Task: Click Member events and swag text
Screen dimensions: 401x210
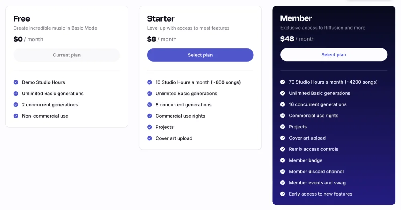Action: click(x=317, y=183)
